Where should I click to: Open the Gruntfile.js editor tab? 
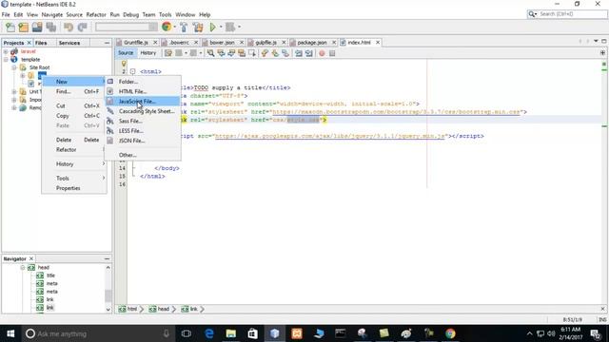coord(135,42)
